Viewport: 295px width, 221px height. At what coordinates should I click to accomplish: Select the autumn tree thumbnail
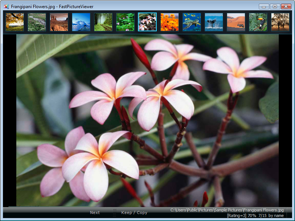tap(15, 22)
